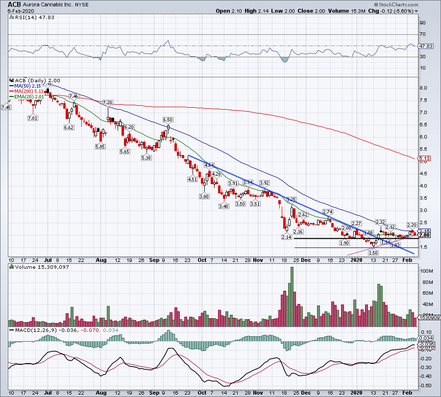This screenshot has width=441, height=397.
Task: Click the 0.034 MACD histogram tag
Action: (426, 338)
